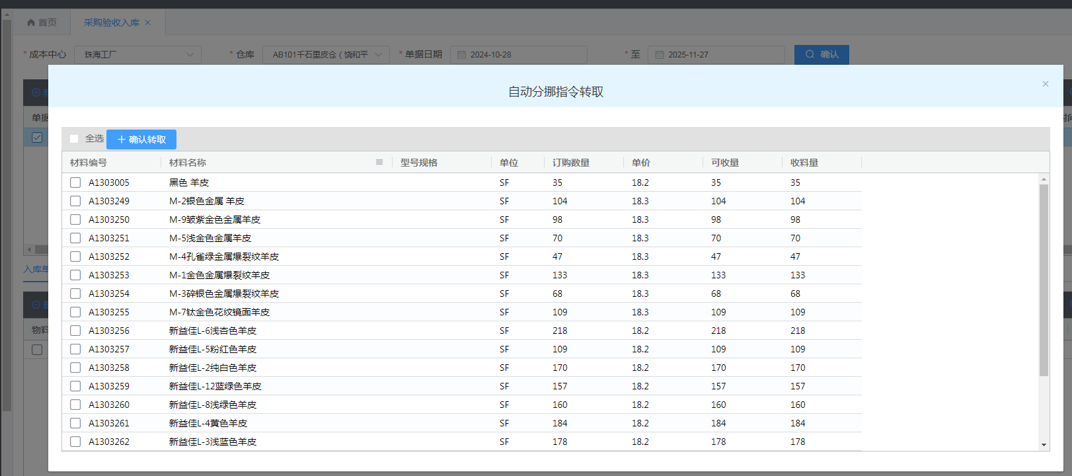Toggle the 全选 checkbox
The image size is (1072, 476).
click(x=74, y=139)
